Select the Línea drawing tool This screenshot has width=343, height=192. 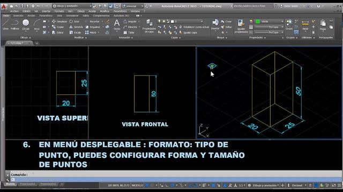(x=5, y=25)
